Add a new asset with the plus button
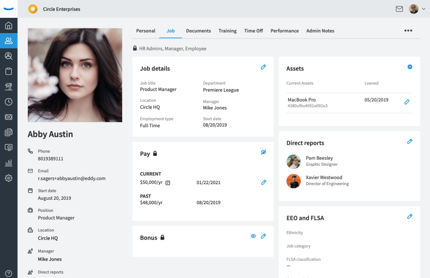Viewport: 430px width, 278px height. coord(409,67)
